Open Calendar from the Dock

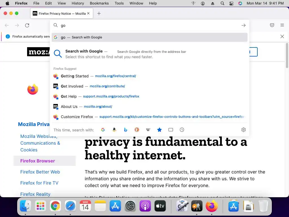click(85, 206)
